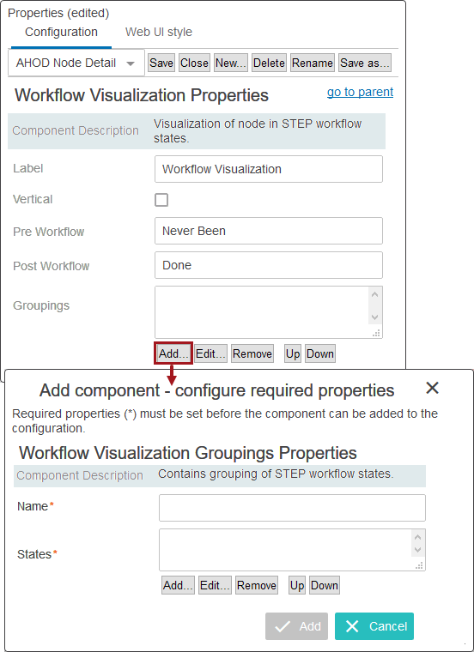Close the Add component dialog with X
Image resolution: width=474 pixels, height=652 pixels.
[x=433, y=388]
